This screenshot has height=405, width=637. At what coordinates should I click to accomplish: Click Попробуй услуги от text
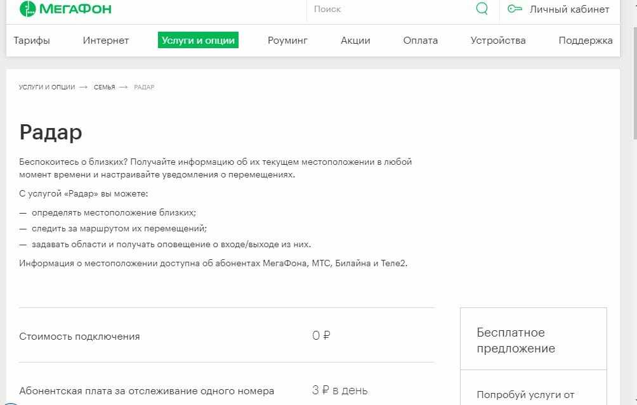pyautogui.click(x=525, y=394)
